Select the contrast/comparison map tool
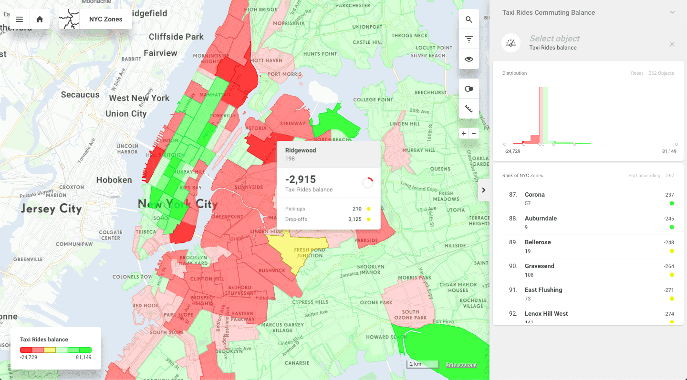687x380 pixels. (469, 88)
